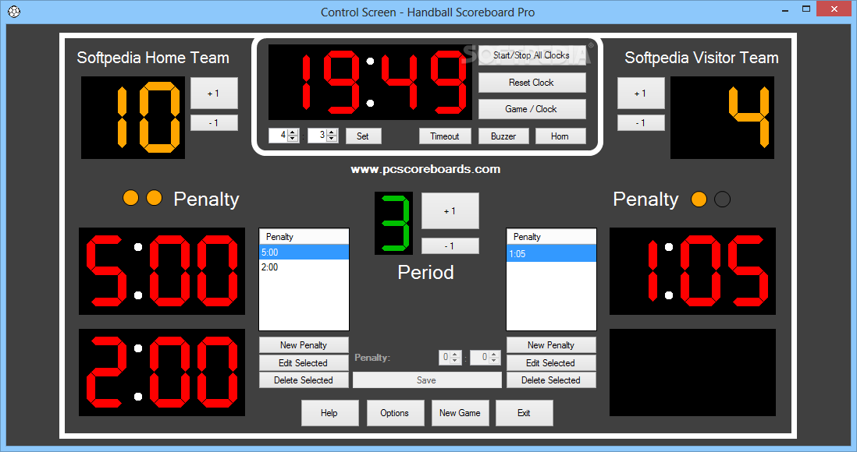This screenshot has width=857, height=452.
Task: Click Set to apply the clock time
Action: [x=363, y=136]
